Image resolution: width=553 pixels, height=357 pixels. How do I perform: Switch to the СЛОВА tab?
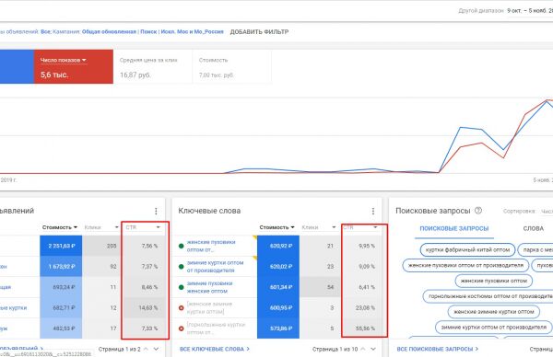pyautogui.click(x=534, y=228)
